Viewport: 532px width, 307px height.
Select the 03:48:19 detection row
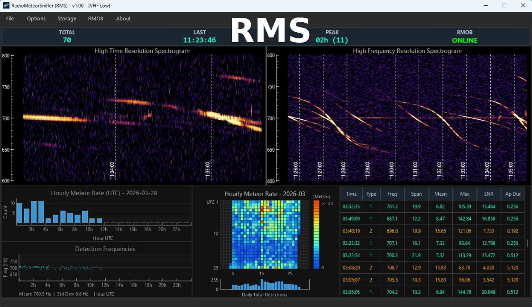[351, 231]
